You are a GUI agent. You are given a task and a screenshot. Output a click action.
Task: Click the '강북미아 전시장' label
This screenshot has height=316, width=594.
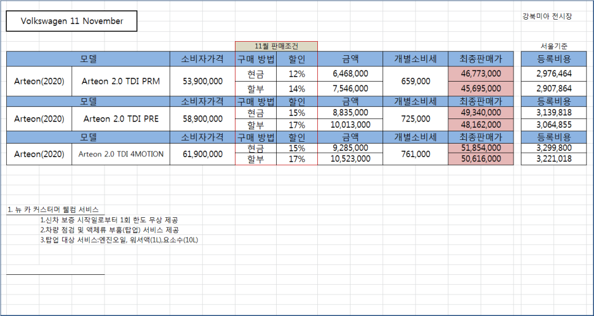click(547, 16)
